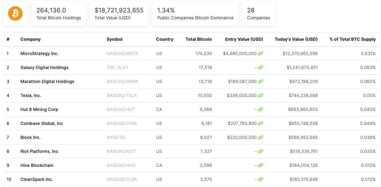381x187 pixels.
Task: Open Hut 8 Mining Corp source link icon
Action: tap(261, 110)
